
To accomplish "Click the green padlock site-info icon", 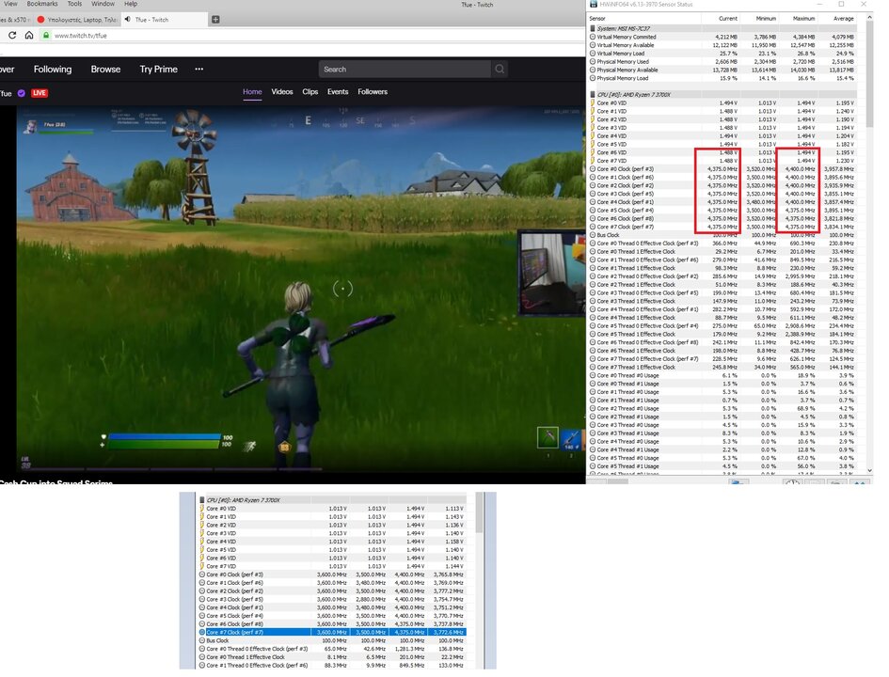I will 46,35.
